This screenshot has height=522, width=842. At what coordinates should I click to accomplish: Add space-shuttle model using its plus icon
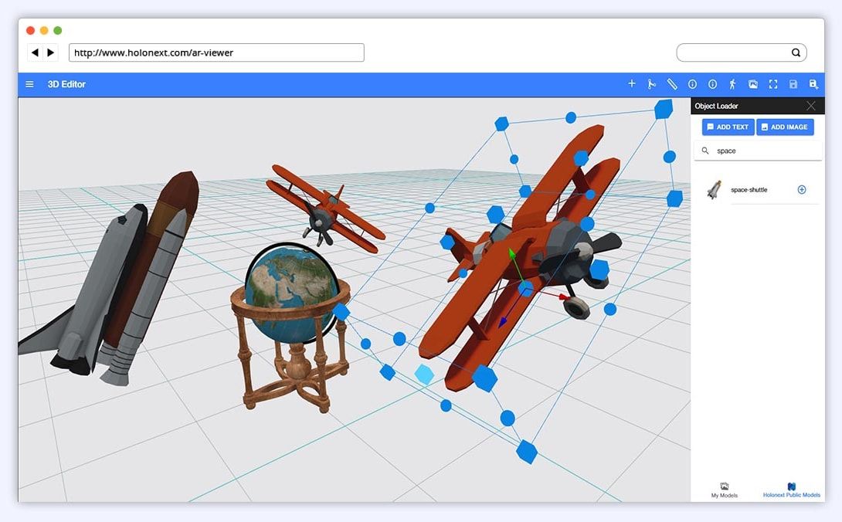point(802,190)
